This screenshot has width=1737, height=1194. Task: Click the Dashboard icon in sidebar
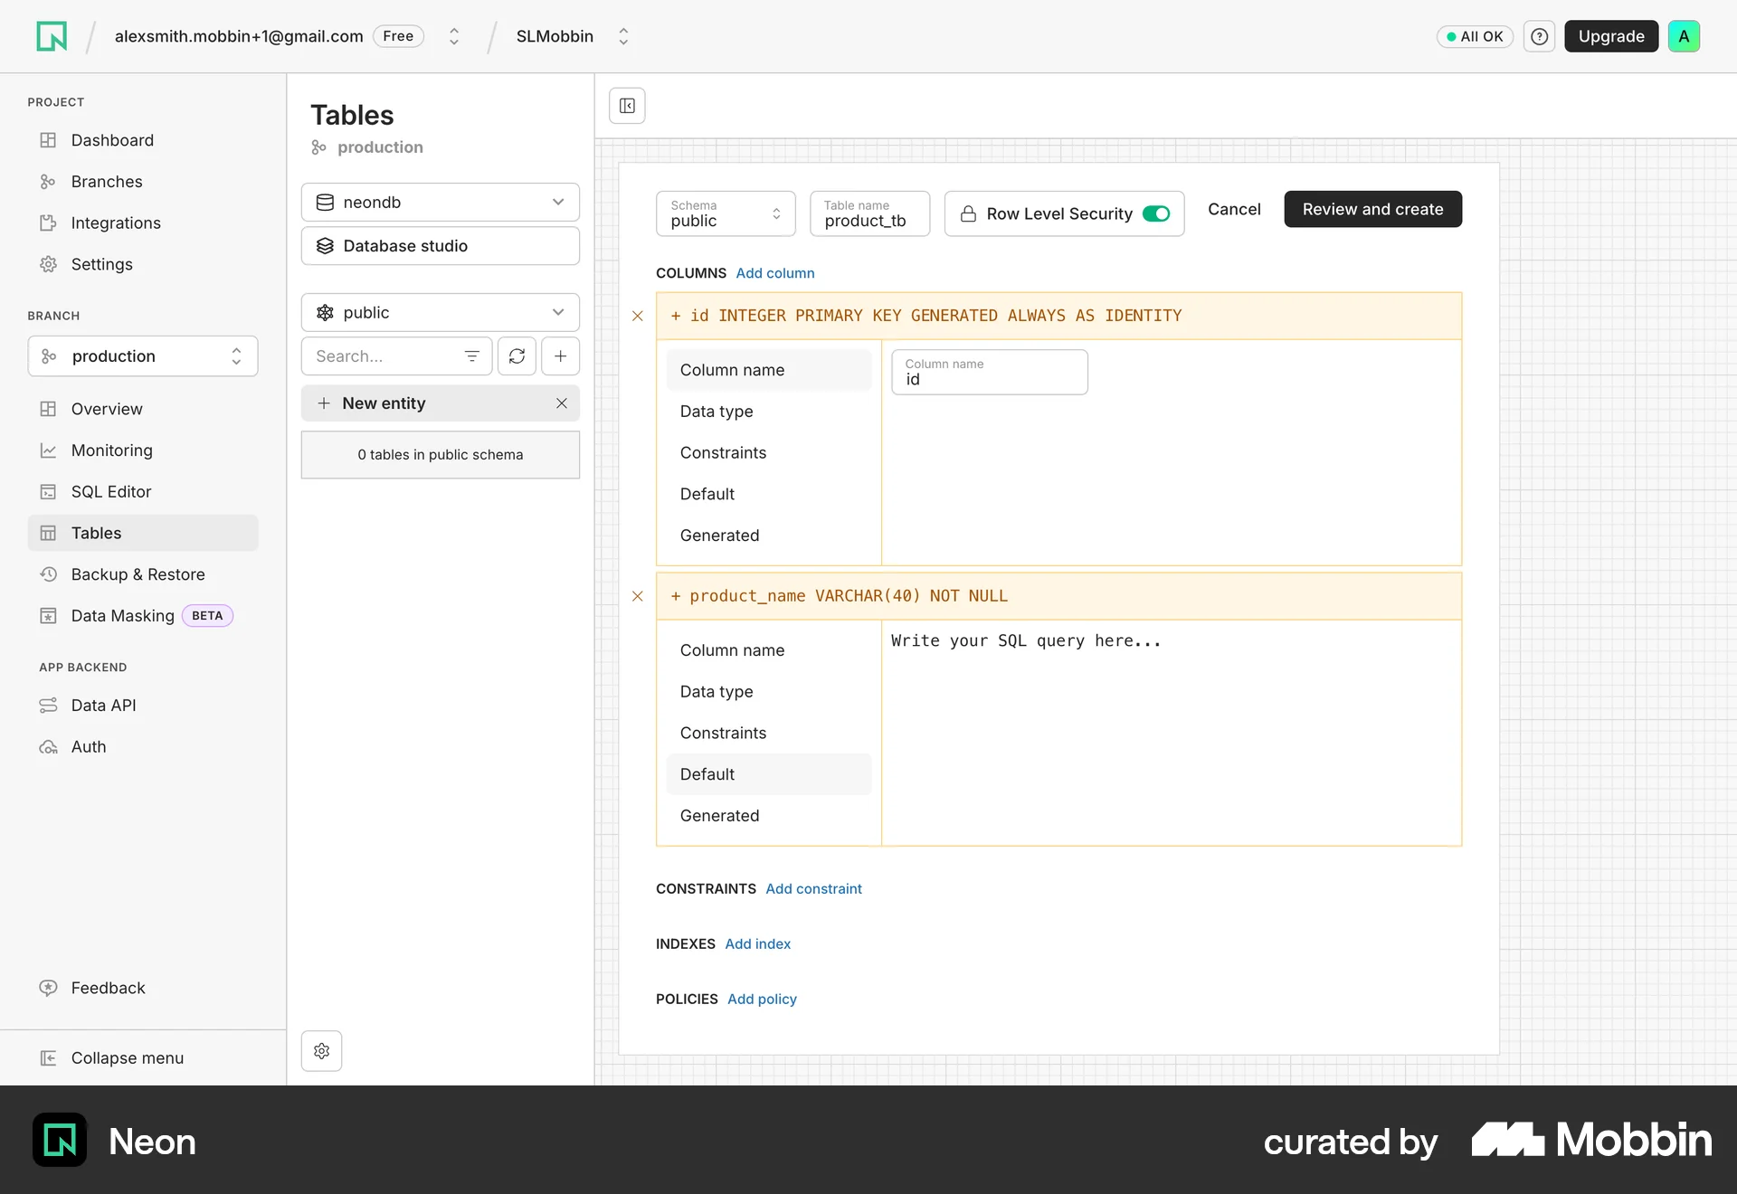[48, 140]
